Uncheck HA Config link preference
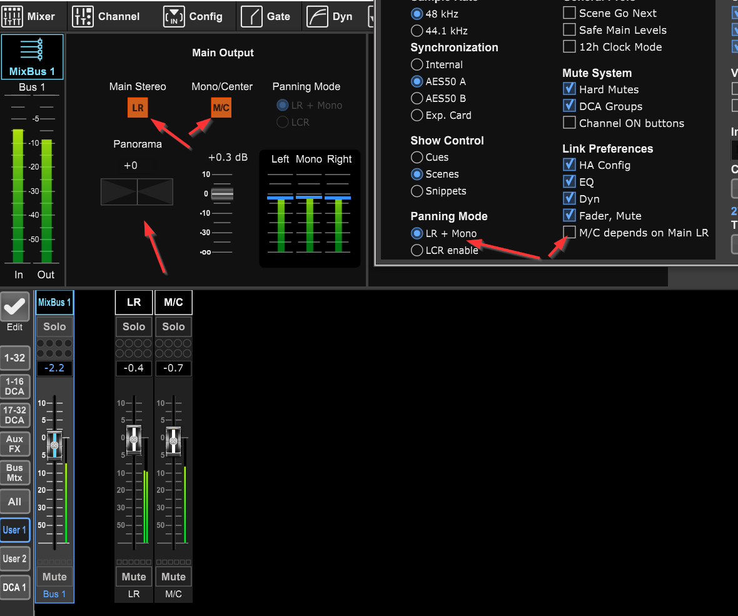The height and width of the screenshot is (616, 738). click(x=569, y=164)
